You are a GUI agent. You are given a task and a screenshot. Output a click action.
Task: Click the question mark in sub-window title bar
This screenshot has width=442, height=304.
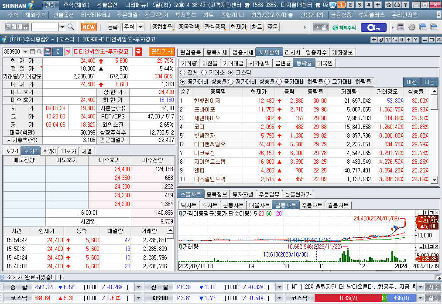[x=415, y=40]
